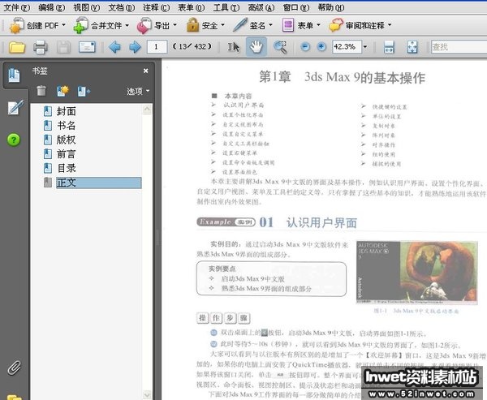Choose the text select cursor tool
The width and height of the screenshot is (487, 400).
tap(234, 47)
